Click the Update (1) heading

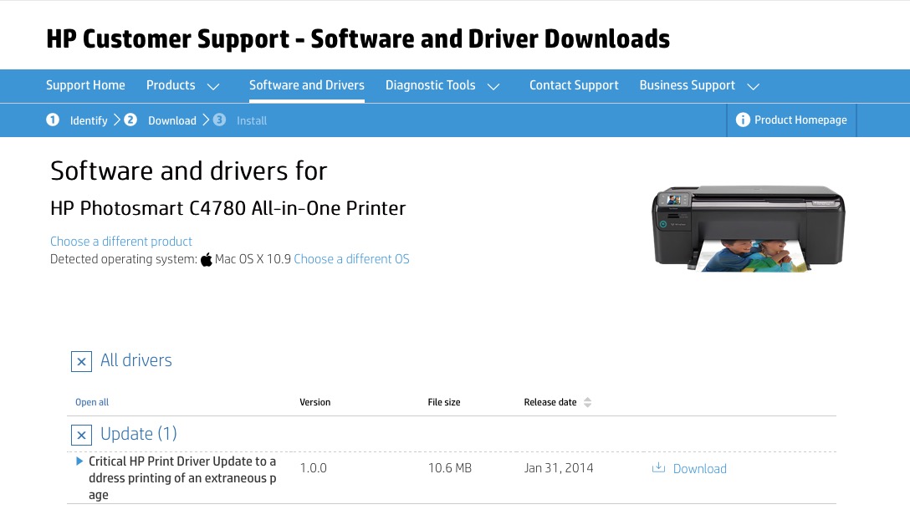(x=139, y=433)
